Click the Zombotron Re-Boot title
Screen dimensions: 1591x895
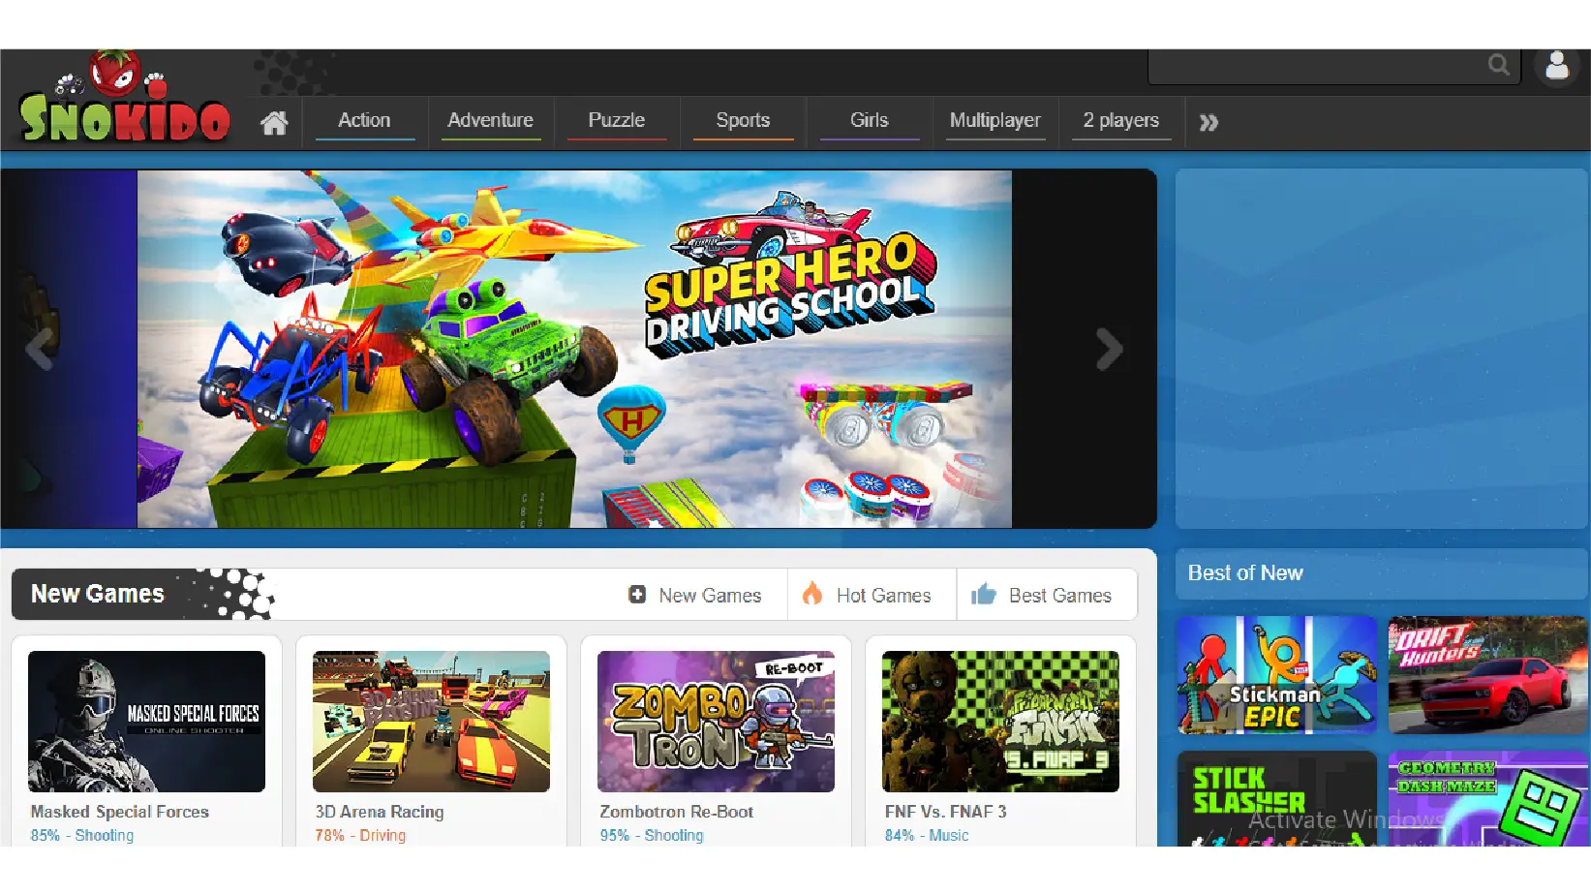pyautogui.click(x=677, y=812)
